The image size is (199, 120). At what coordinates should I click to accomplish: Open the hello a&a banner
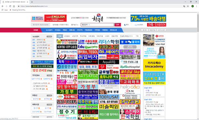130,87
